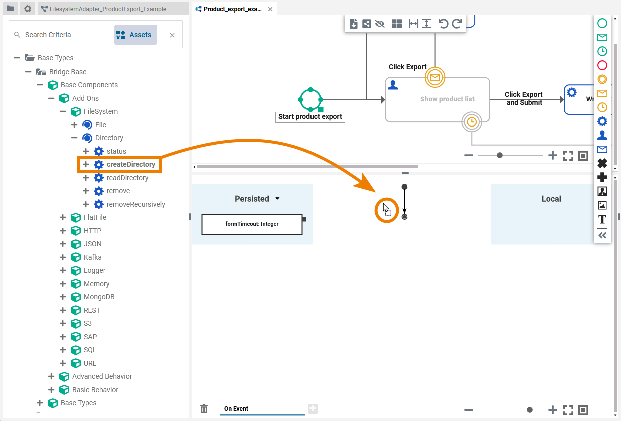Viewport: 621px width, 421px height.
Task: Expand the HTTP tree node
Action: click(x=63, y=231)
